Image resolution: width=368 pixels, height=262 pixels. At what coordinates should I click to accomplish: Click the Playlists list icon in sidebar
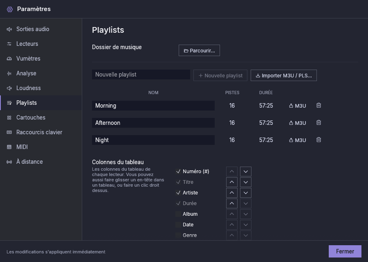tap(9, 103)
